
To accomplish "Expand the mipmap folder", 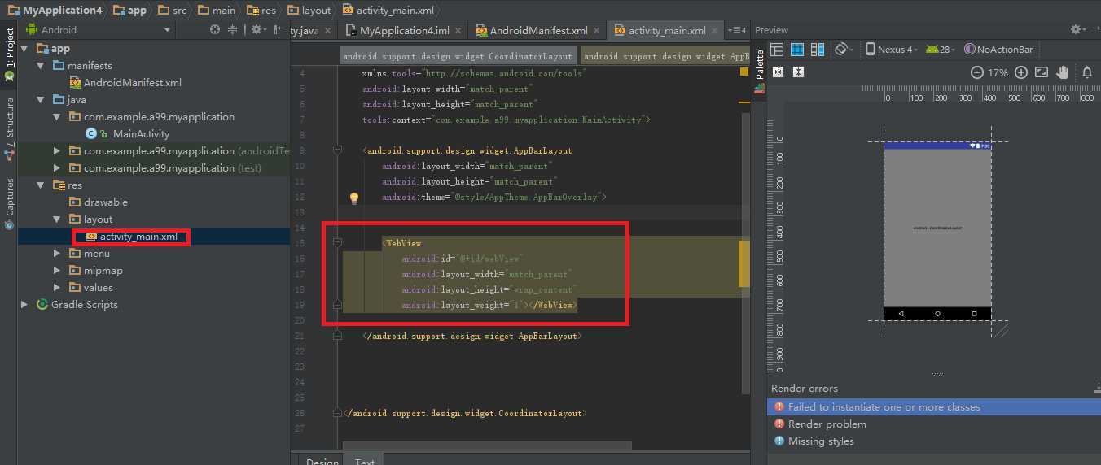I will (57, 270).
